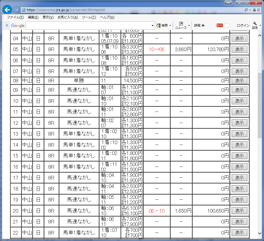The height and width of the screenshot is (241, 264).
Task: Click the 単勝 bet type cell
Action: pos(79,81)
